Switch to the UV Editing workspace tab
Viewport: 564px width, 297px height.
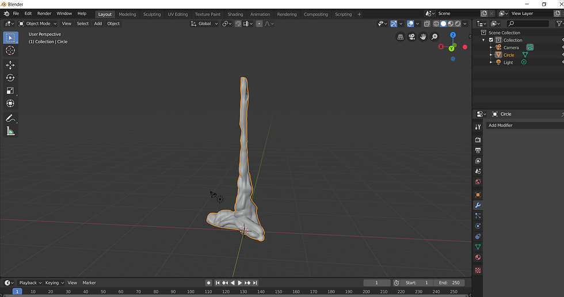tap(178, 14)
